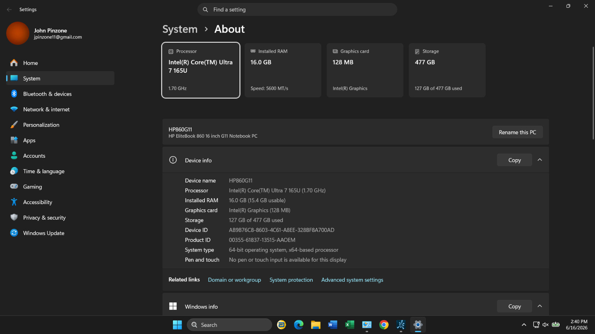The width and height of the screenshot is (595, 334).
Task: Click the Device info circle icon
Action: (x=173, y=160)
